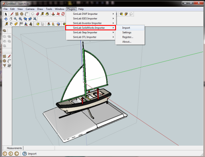
Task: Select the Rotate tool with red arrows
Action: pyautogui.click(x=63, y=14)
